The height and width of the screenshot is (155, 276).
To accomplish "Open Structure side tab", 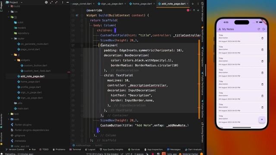I will (1, 139).
